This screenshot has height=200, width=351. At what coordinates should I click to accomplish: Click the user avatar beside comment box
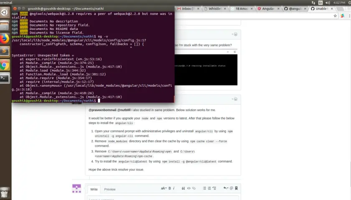[x=76, y=189]
